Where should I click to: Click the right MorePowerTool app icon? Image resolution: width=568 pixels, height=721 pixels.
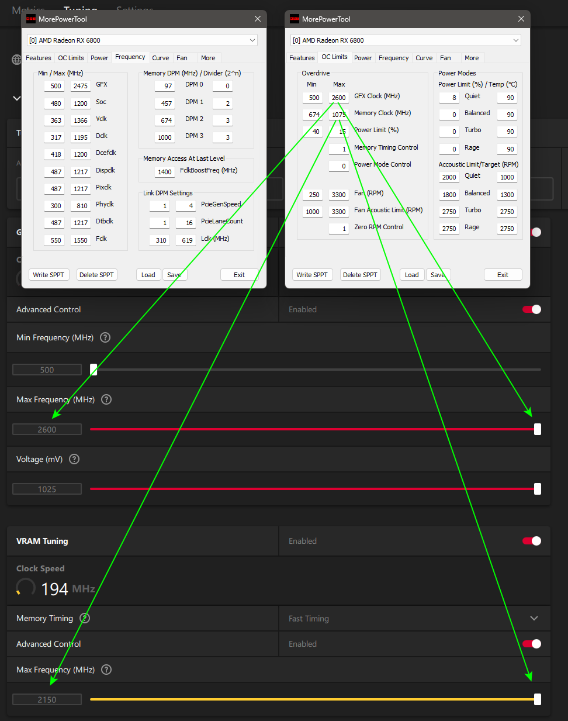tap(295, 19)
